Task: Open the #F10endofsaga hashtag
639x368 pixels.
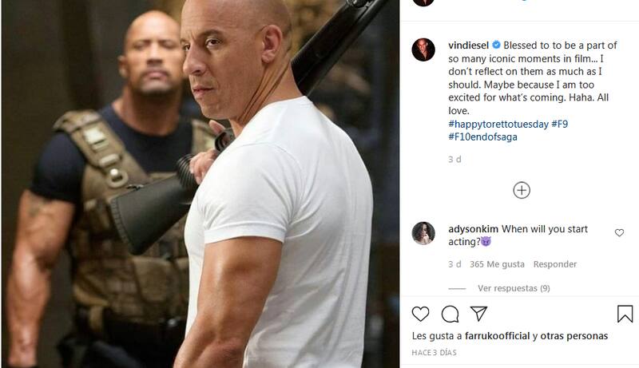Action: [482, 137]
